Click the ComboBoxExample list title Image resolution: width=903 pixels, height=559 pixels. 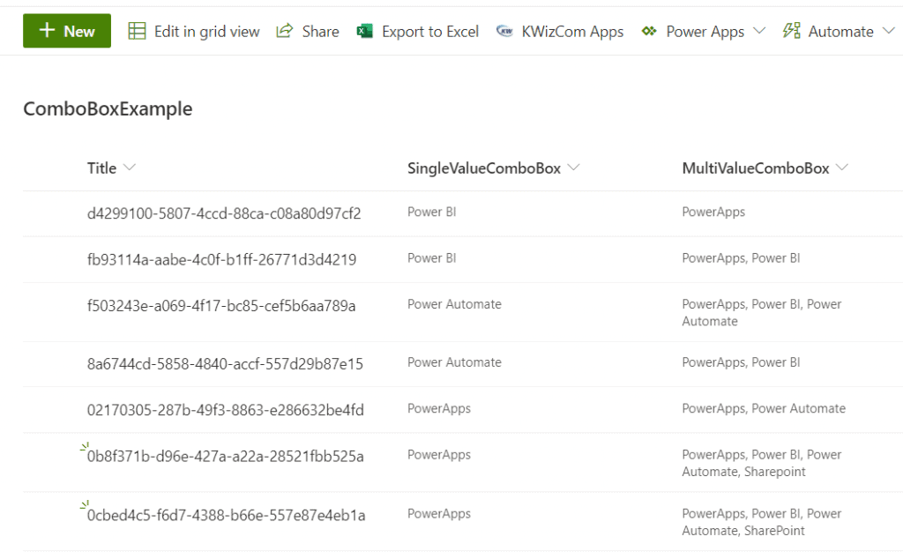pos(108,108)
